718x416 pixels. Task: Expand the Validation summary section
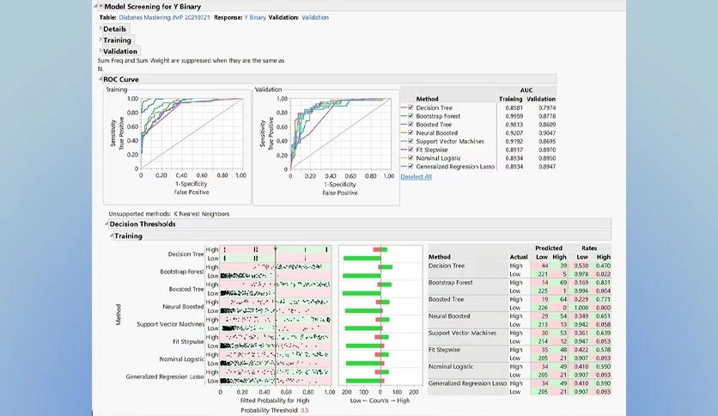click(100, 51)
